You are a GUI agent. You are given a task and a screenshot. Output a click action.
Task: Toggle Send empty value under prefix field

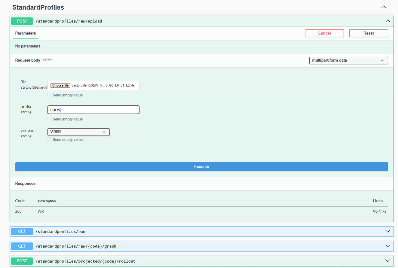tap(49, 119)
